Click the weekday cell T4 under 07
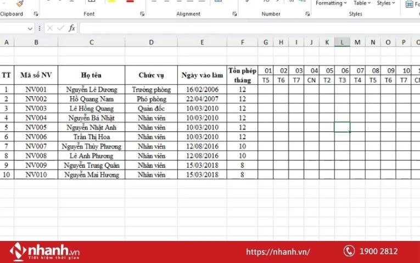Screen dimensions: 420x263 [x=357, y=80]
